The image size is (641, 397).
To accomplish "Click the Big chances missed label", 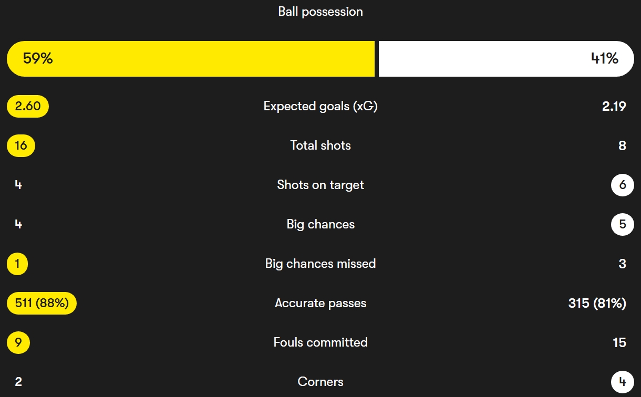I will point(320,264).
